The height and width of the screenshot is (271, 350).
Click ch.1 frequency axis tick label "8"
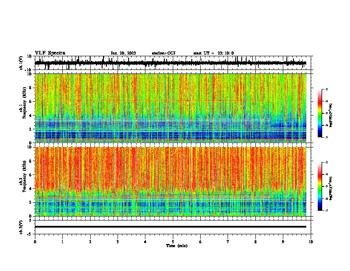click(x=31, y=88)
